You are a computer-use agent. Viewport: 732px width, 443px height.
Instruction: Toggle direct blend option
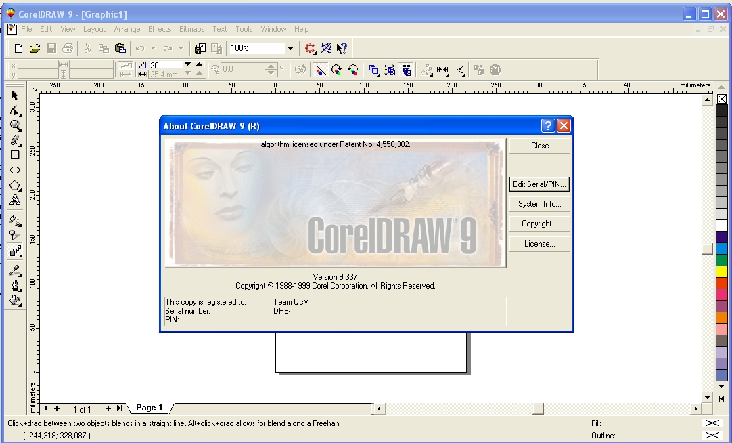tap(320, 70)
